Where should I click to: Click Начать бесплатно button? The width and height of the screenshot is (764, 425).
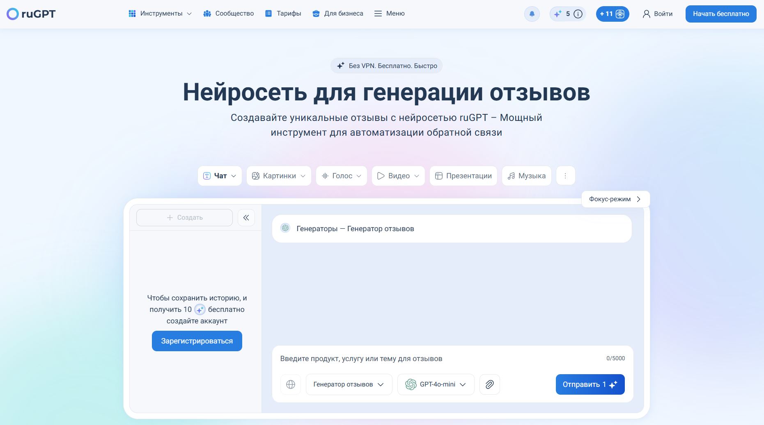(x=720, y=14)
